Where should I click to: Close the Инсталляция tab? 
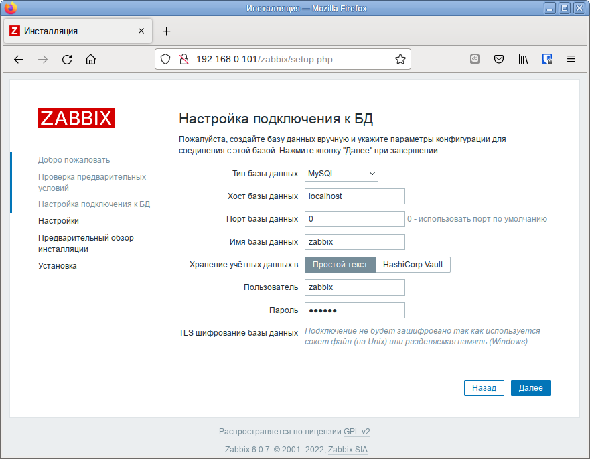pyautogui.click(x=141, y=31)
